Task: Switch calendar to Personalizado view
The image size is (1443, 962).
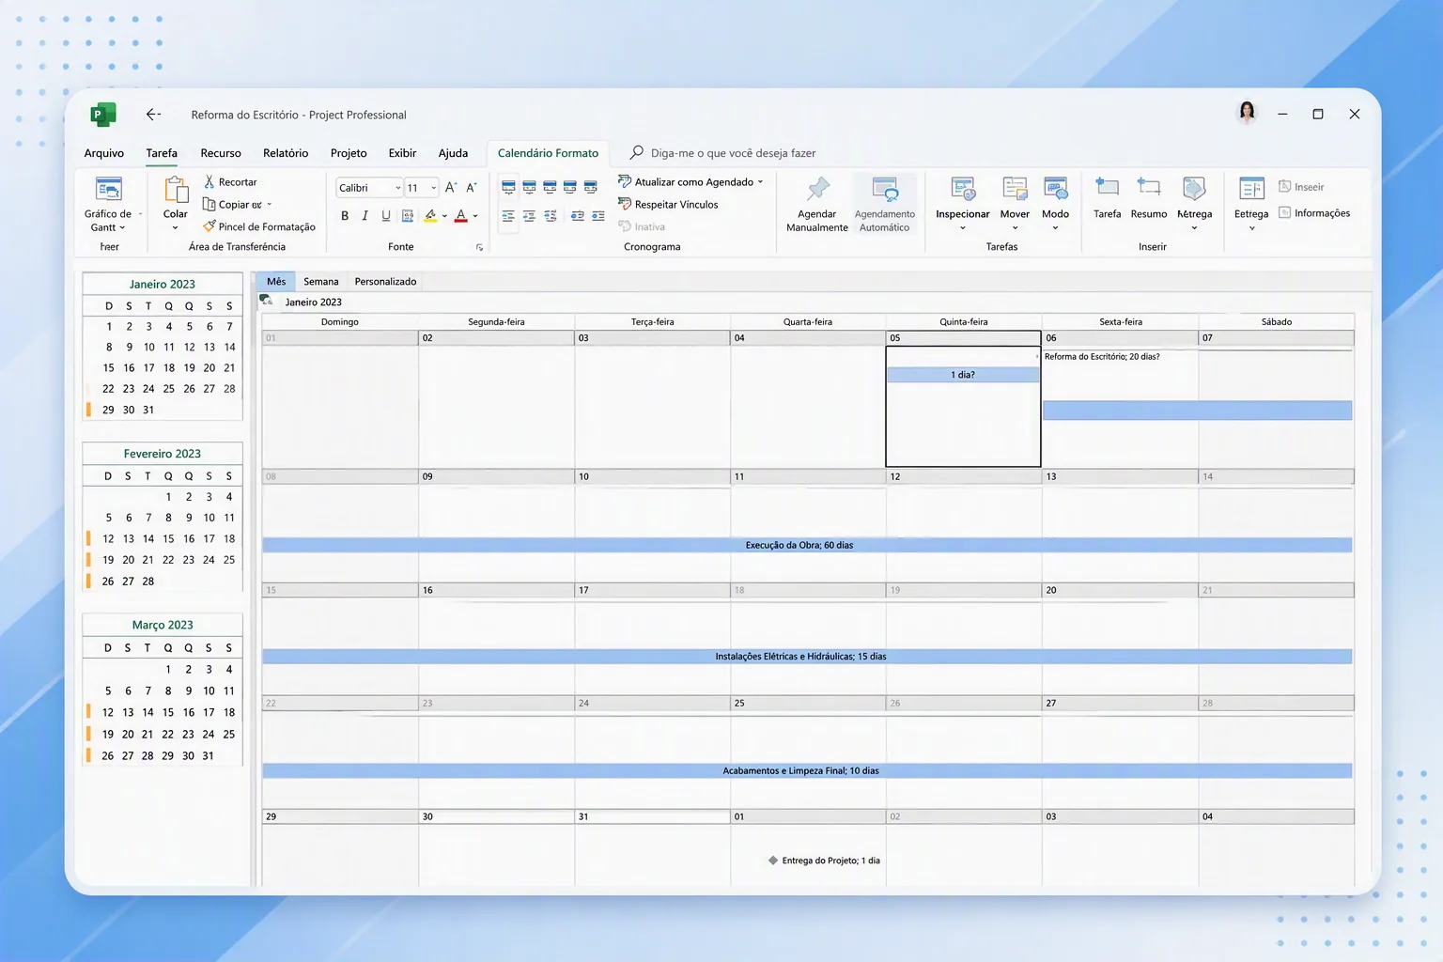Action: [385, 282]
